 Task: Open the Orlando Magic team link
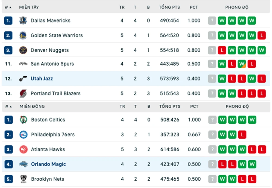pos(48,164)
